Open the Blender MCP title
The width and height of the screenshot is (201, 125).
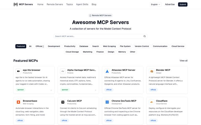point(163,70)
